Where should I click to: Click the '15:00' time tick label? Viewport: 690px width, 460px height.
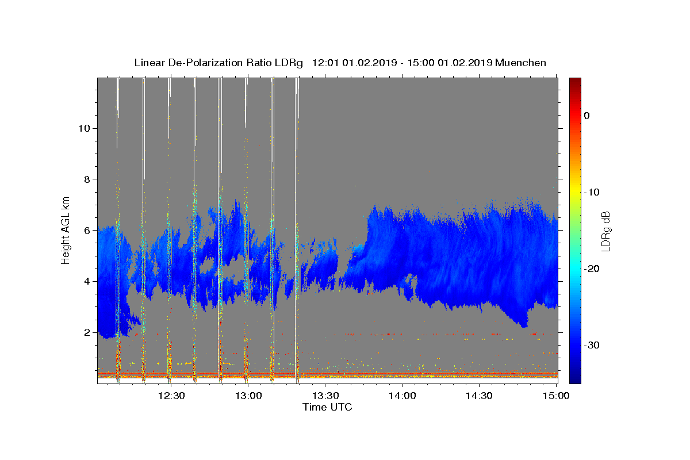pyautogui.click(x=555, y=396)
